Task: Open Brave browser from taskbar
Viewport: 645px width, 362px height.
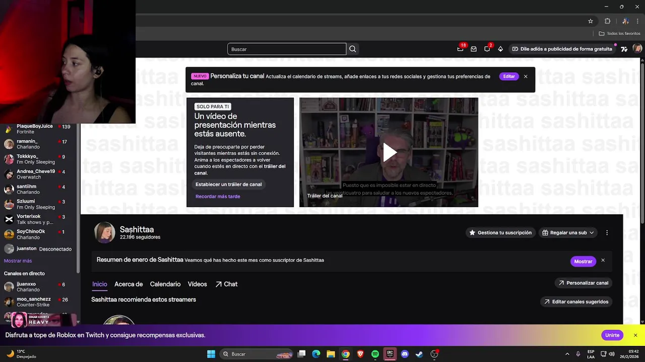Action: pyautogui.click(x=360, y=354)
